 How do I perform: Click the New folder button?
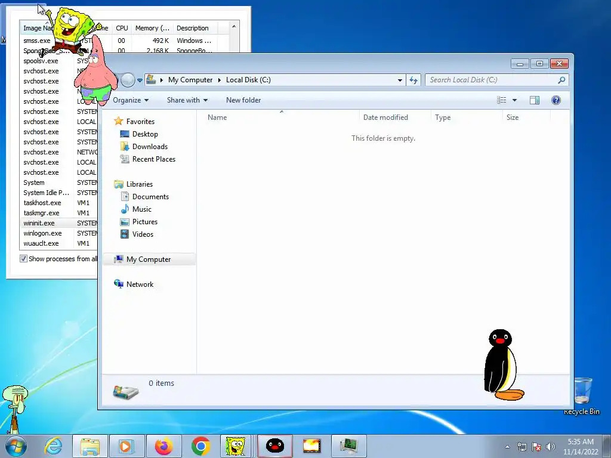coord(243,100)
